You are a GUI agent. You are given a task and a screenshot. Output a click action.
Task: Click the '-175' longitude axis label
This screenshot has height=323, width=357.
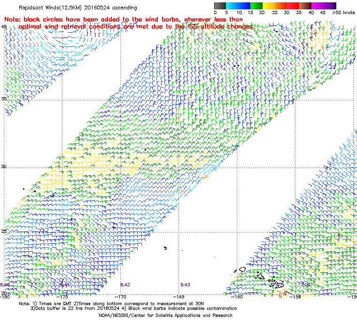click(62, 297)
